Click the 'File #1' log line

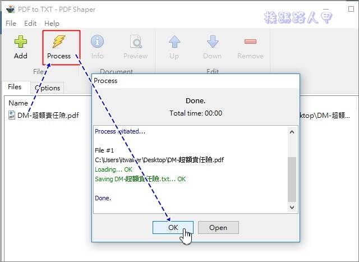point(104,150)
